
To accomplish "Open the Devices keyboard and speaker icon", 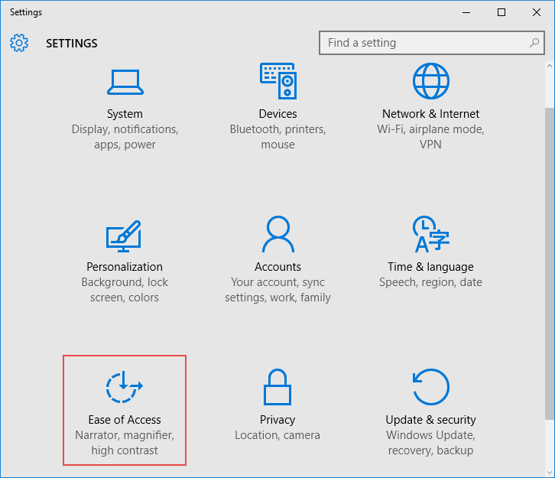I will (x=278, y=81).
